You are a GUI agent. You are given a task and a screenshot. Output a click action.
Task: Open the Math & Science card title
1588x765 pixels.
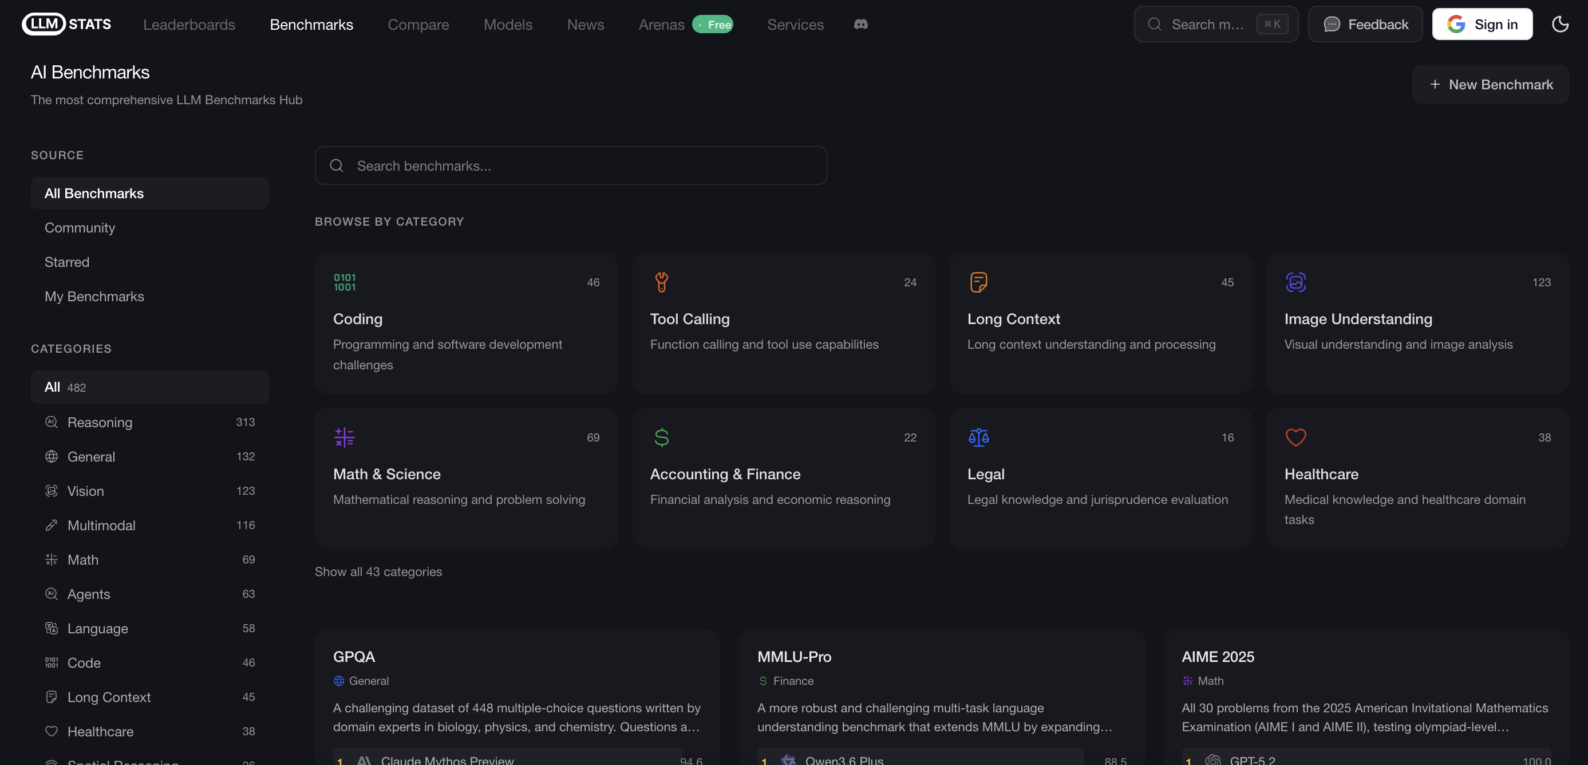click(386, 474)
